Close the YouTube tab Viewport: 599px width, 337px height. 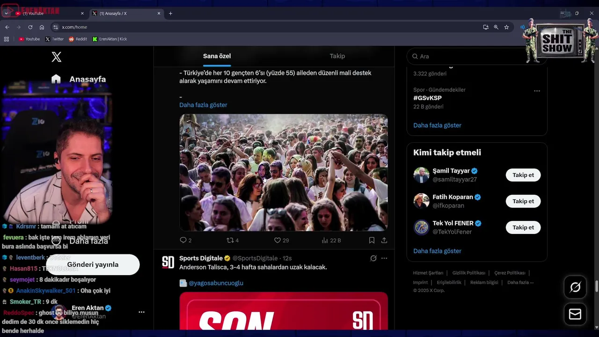click(x=82, y=14)
